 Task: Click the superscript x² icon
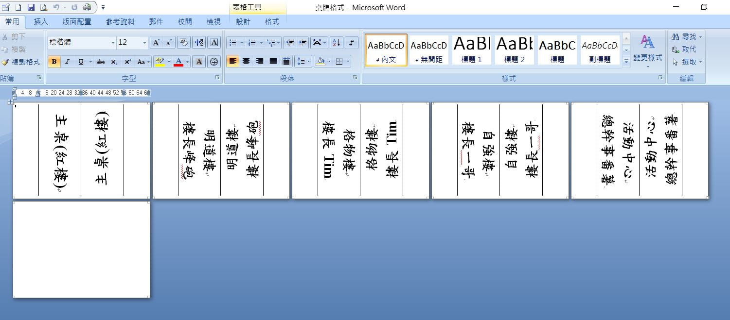[x=127, y=62]
